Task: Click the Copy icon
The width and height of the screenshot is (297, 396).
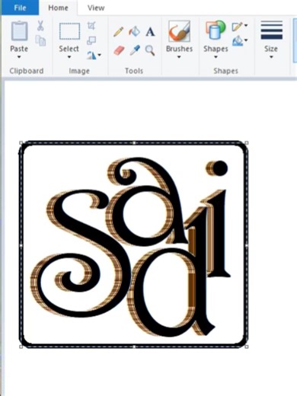Action: (40, 40)
